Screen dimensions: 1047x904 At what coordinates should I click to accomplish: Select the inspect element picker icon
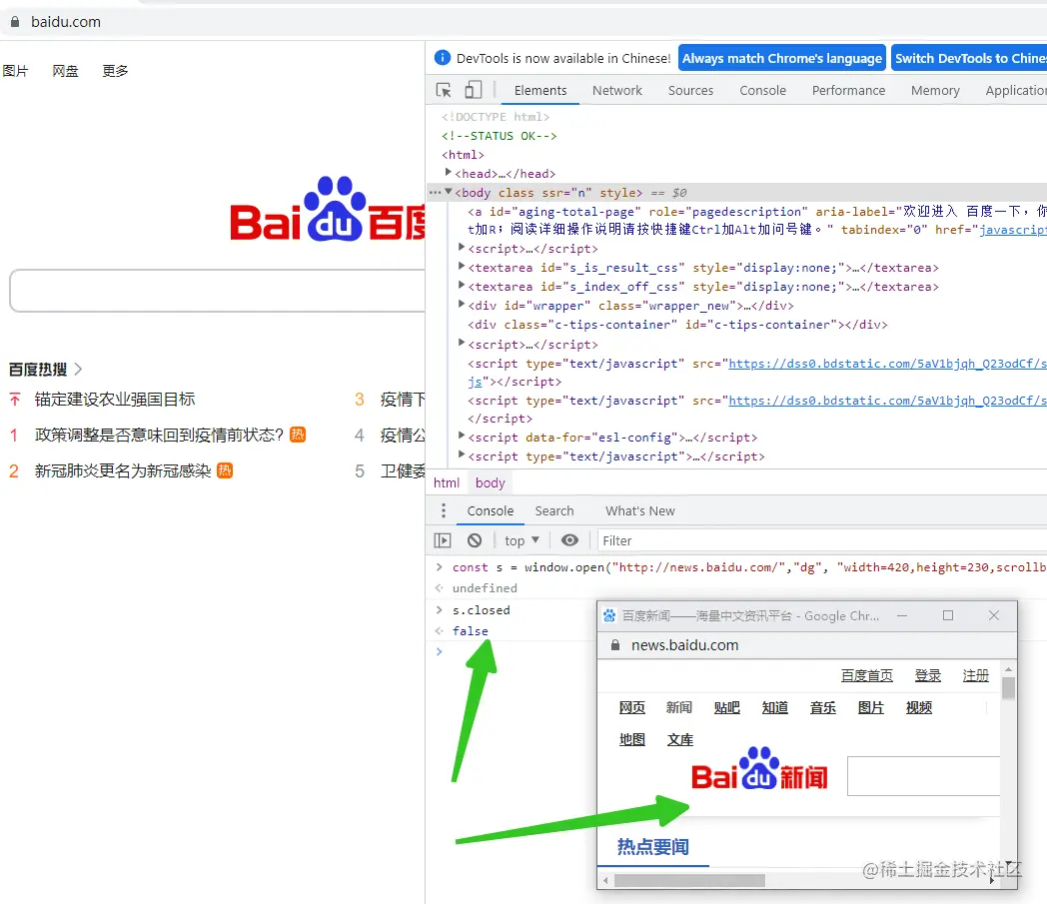tap(444, 90)
